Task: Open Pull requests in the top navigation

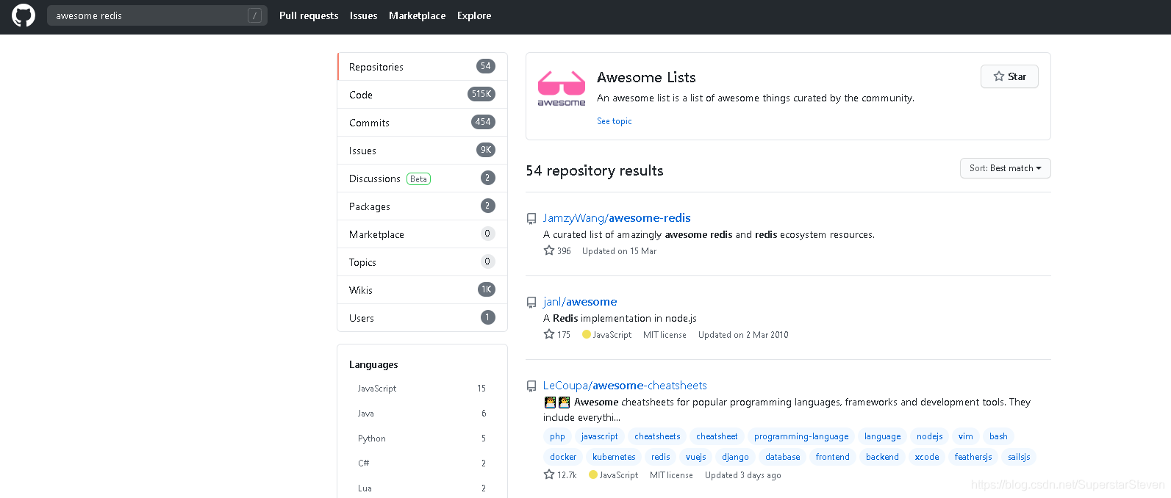Action: point(309,15)
